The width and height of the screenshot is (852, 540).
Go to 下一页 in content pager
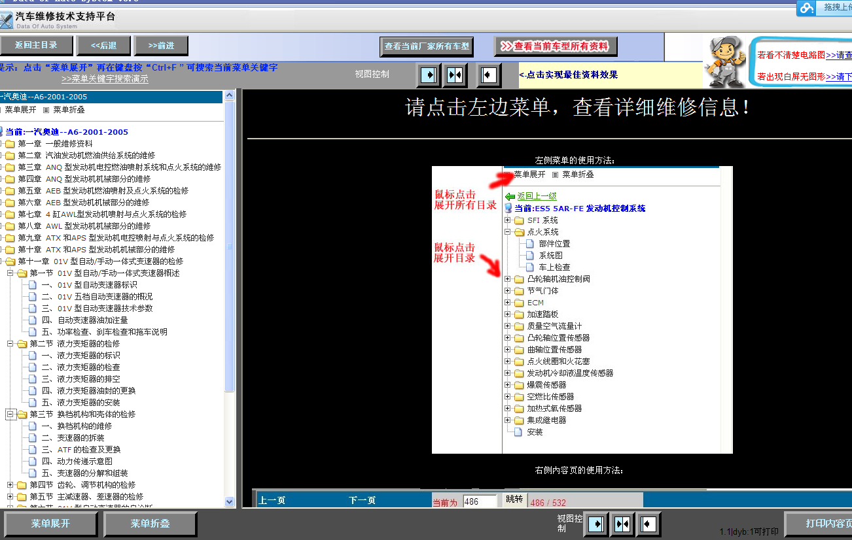click(x=362, y=501)
